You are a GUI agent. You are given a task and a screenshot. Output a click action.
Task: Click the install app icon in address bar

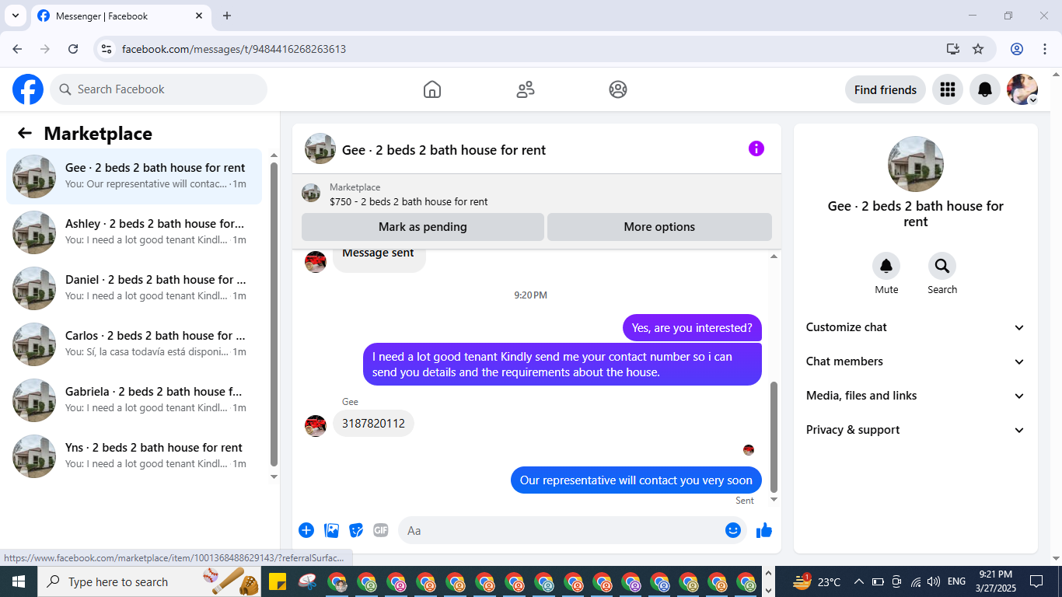tap(953, 49)
